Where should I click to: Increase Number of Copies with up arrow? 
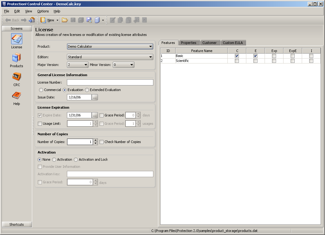tap(95, 140)
